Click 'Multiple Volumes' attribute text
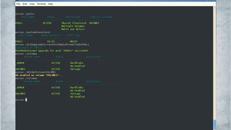231x130 pixels. point(73,26)
